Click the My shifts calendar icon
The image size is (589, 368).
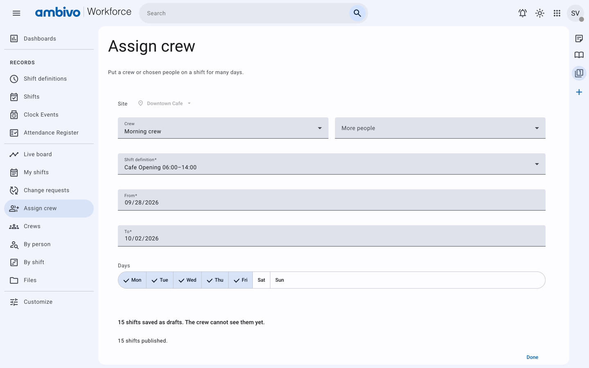tap(14, 172)
